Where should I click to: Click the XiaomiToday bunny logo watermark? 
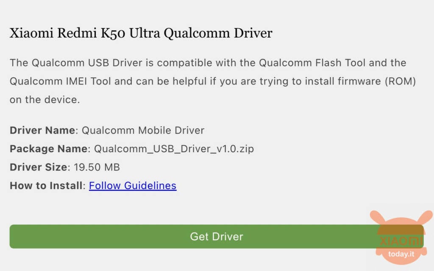(401, 238)
